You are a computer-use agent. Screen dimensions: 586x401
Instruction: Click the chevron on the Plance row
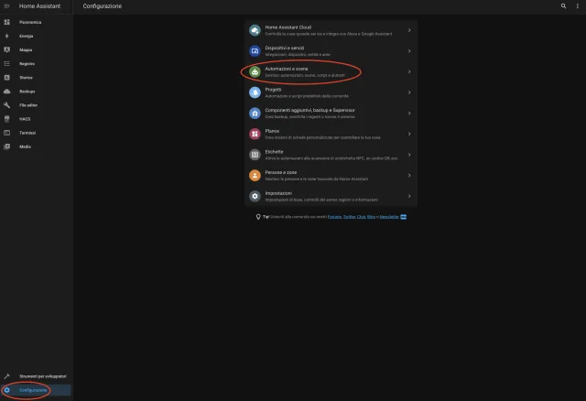[x=409, y=134]
